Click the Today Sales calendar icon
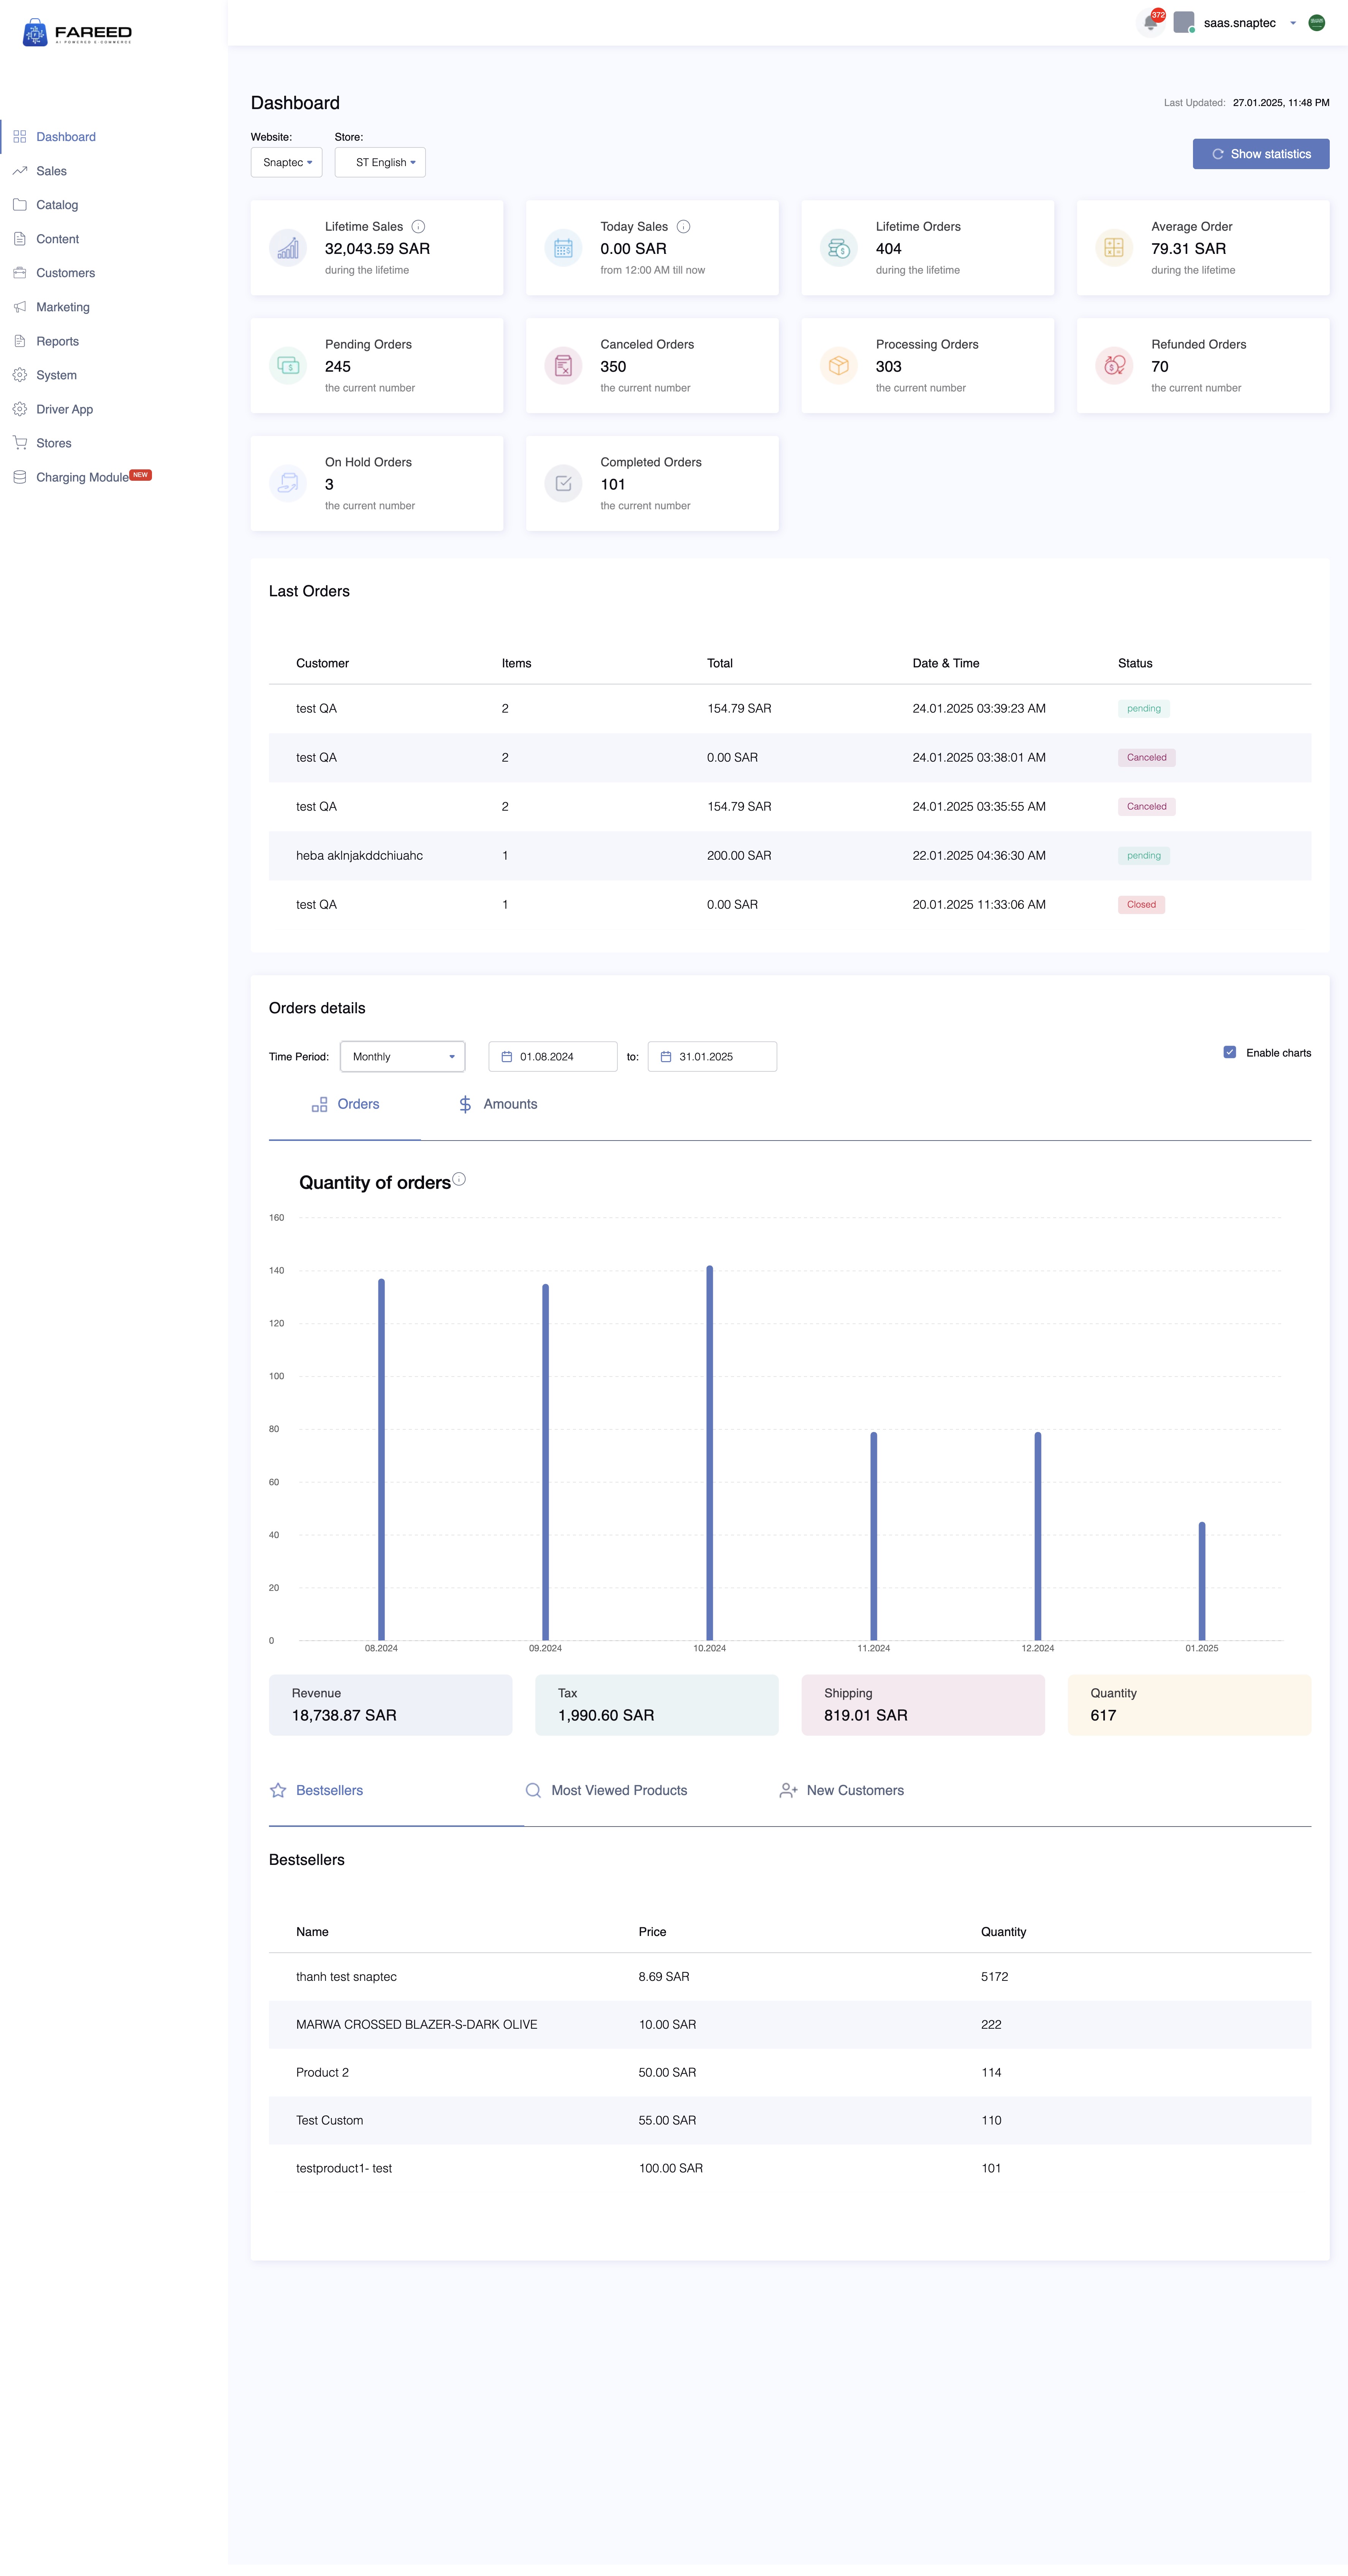The width and height of the screenshot is (1348, 2576). (x=563, y=248)
